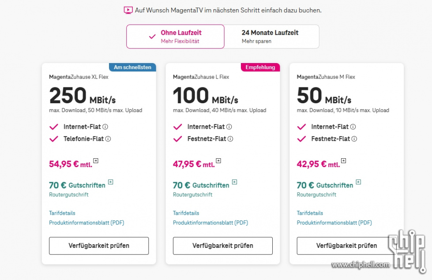Open Tarifdetails for XL Flex
Viewport: 432px width, 280px height.
click(x=62, y=213)
